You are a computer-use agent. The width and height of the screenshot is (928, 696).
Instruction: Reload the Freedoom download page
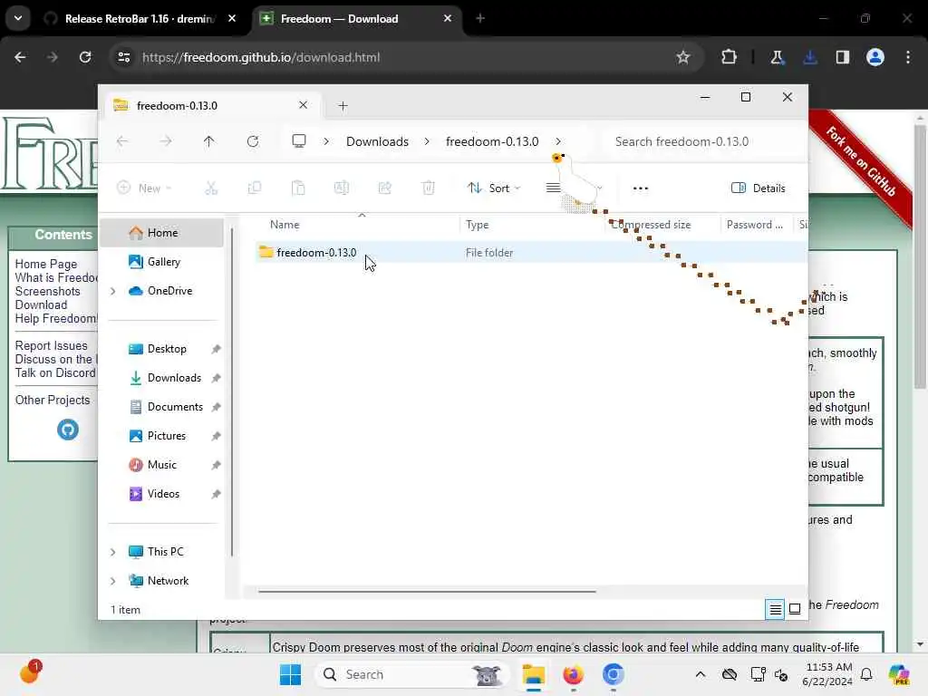tap(85, 57)
